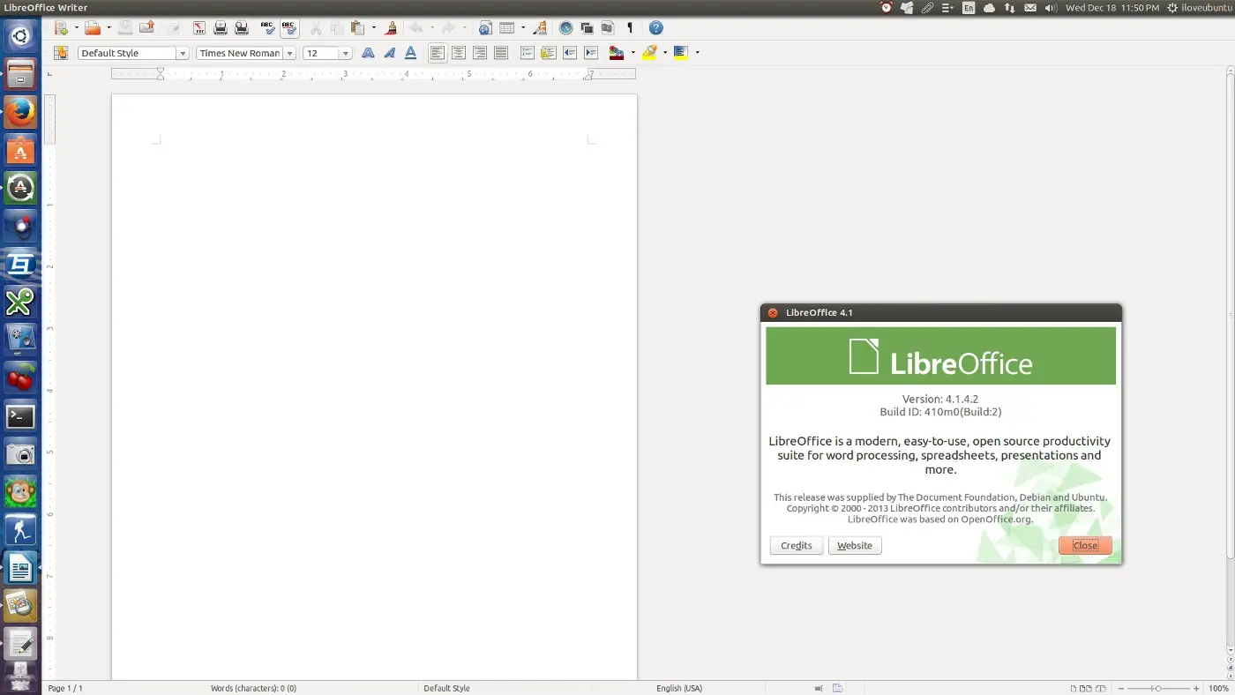
Task: Click the LibreOffice Help question mark icon
Action: click(655, 28)
